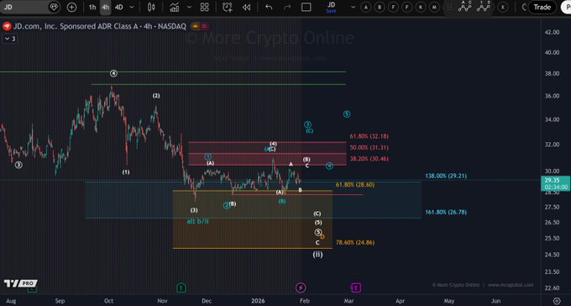
Task: Click the circled 5 cyan wave label
Action: point(347,114)
